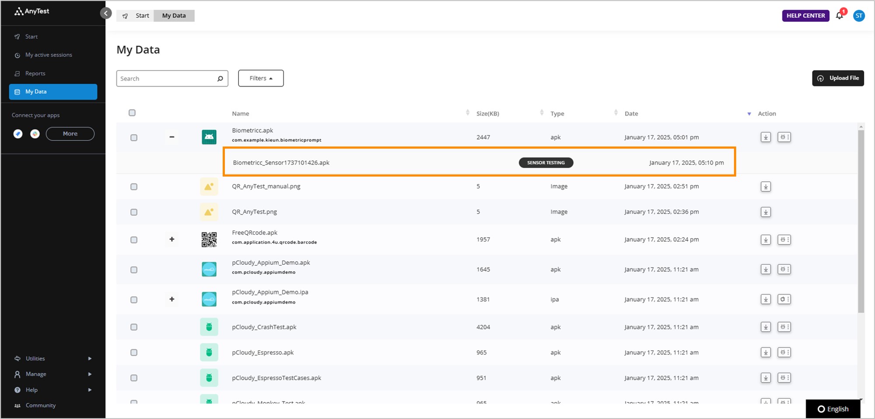875x419 pixels.
Task: Click the FreeQRcode.apk QR thumbnail
Action: [x=209, y=239]
